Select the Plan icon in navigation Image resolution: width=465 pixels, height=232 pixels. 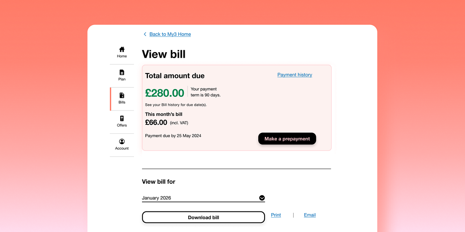point(122,75)
